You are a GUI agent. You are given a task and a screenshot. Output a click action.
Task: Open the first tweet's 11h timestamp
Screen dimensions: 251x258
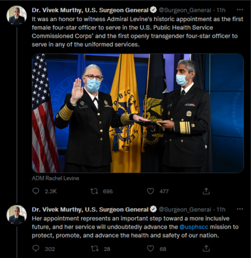pos(221,10)
